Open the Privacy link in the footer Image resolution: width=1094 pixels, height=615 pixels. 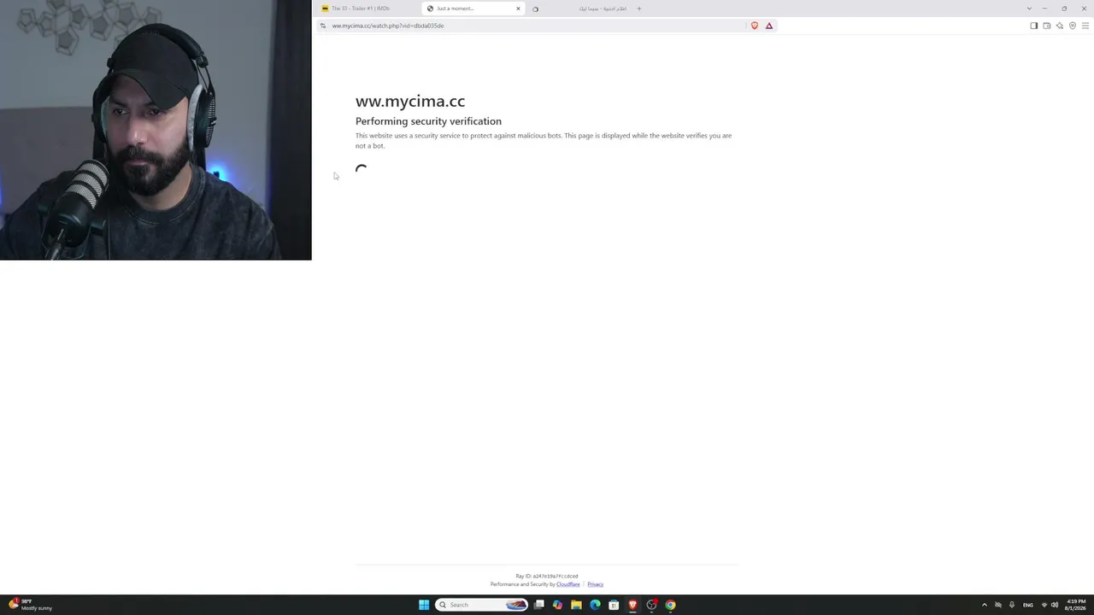coord(596,584)
